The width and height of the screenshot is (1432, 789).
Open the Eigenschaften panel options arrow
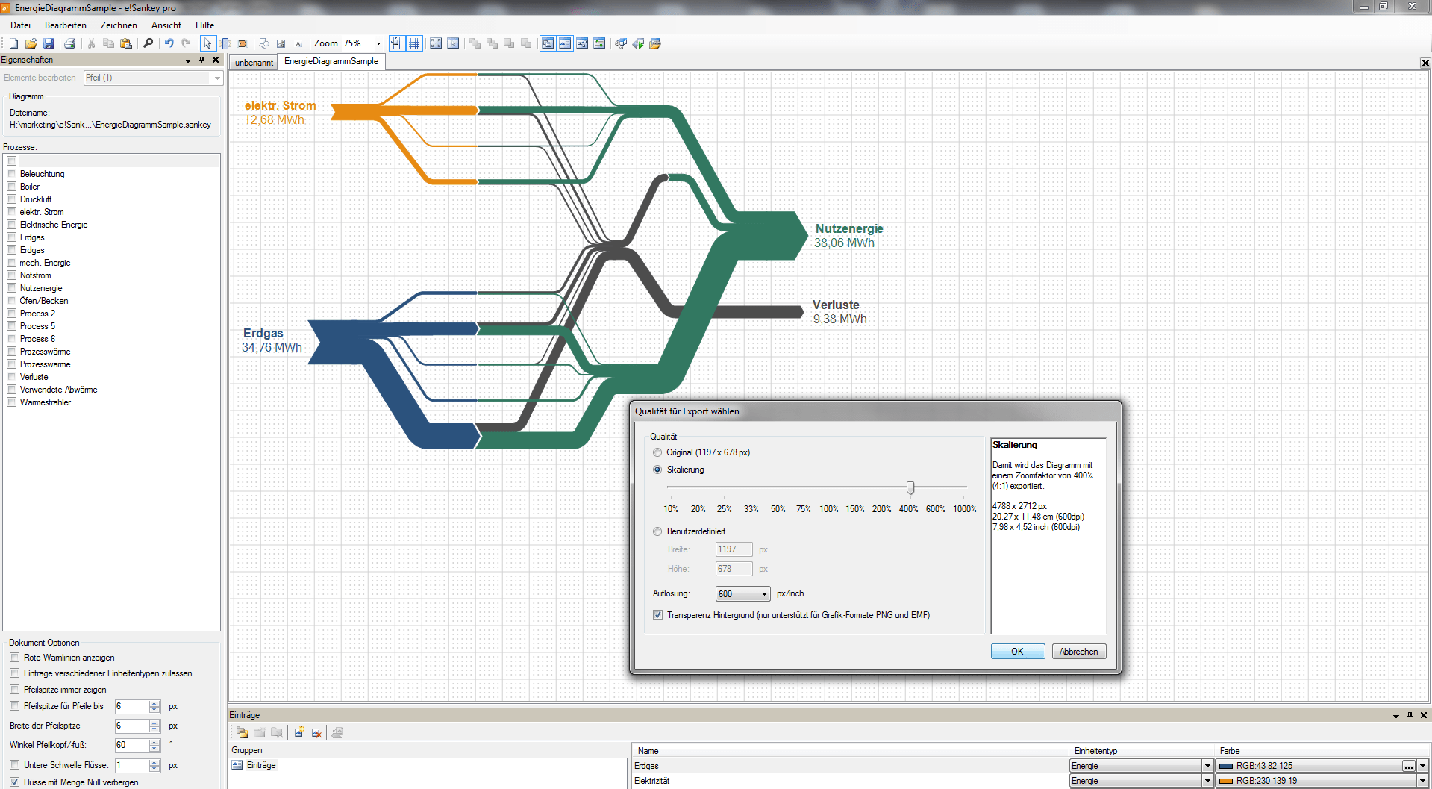click(188, 60)
